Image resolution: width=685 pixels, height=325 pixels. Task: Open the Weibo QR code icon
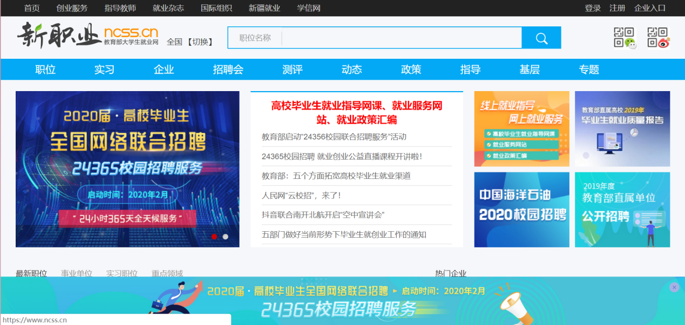659,38
